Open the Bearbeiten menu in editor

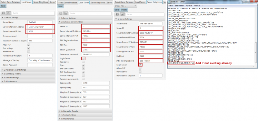pos(179,5)
